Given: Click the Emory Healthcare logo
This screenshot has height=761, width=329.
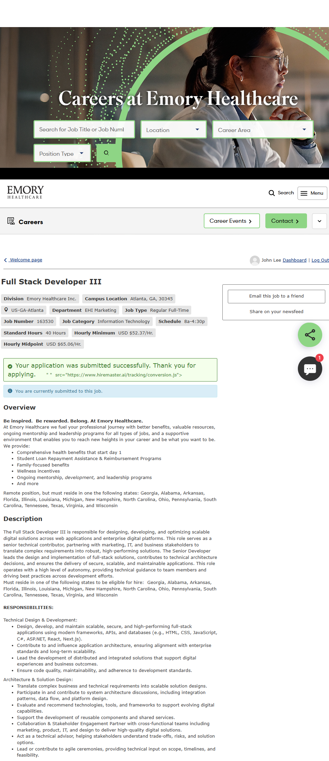Looking at the screenshot, I should tap(25, 192).
